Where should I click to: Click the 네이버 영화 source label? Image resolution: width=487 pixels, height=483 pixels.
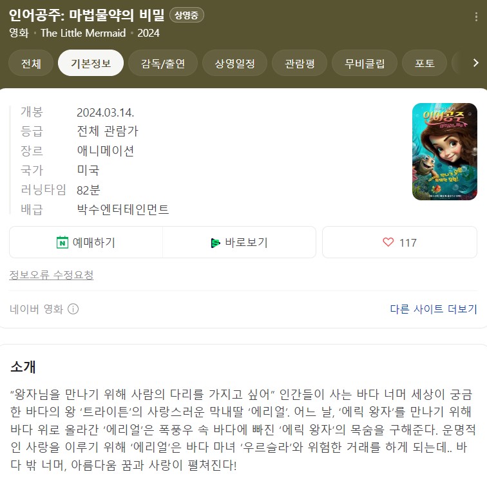pos(36,309)
